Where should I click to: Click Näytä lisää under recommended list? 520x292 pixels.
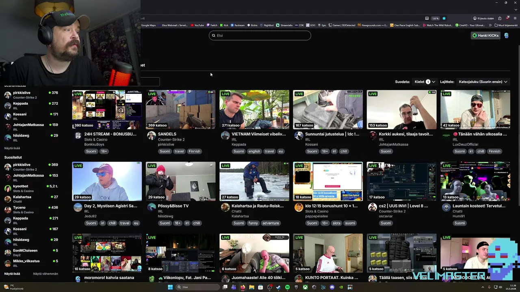click(12, 274)
